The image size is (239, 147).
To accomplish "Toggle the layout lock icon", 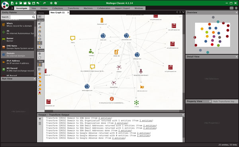I will coord(39,24).
